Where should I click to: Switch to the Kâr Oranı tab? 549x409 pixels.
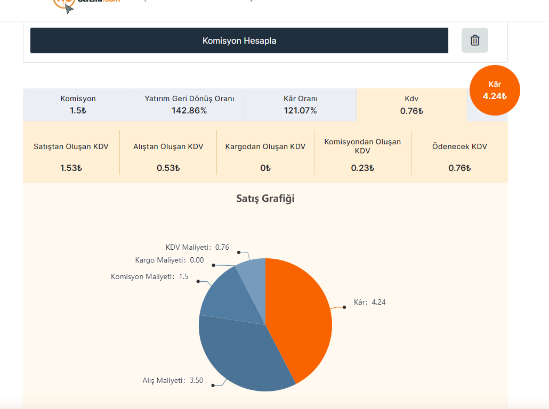(x=301, y=104)
